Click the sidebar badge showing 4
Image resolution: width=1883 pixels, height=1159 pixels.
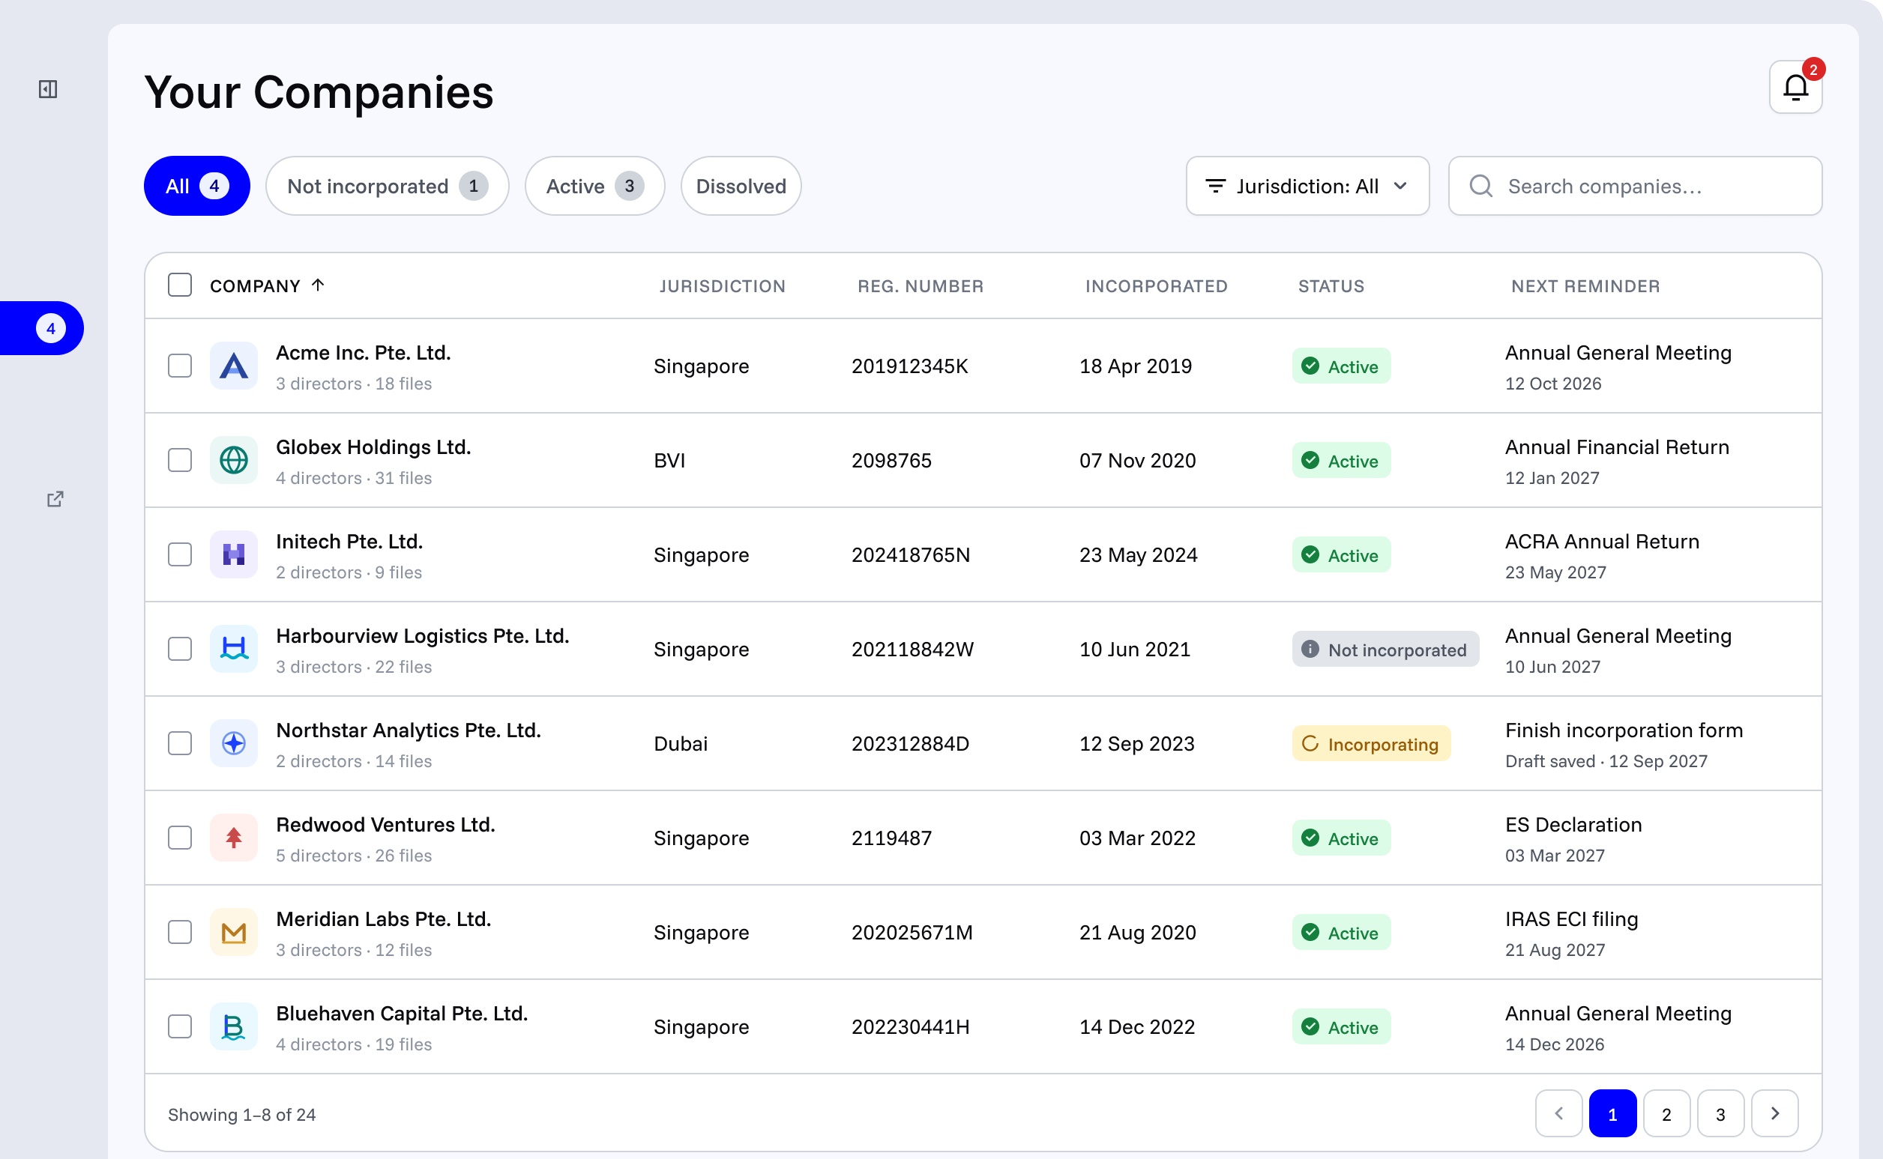pos(51,328)
